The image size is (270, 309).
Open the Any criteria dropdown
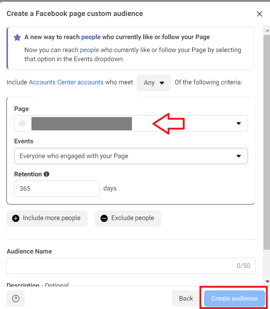(x=154, y=83)
